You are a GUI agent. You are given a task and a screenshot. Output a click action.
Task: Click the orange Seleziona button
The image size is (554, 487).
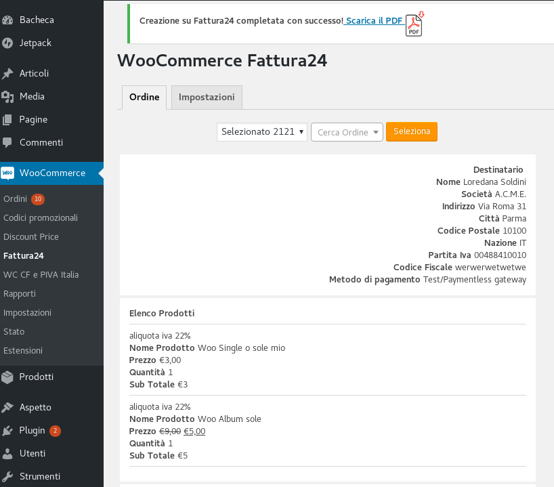[412, 131]
